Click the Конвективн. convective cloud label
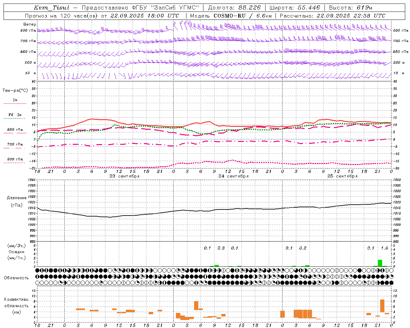 tap(16, 299)
